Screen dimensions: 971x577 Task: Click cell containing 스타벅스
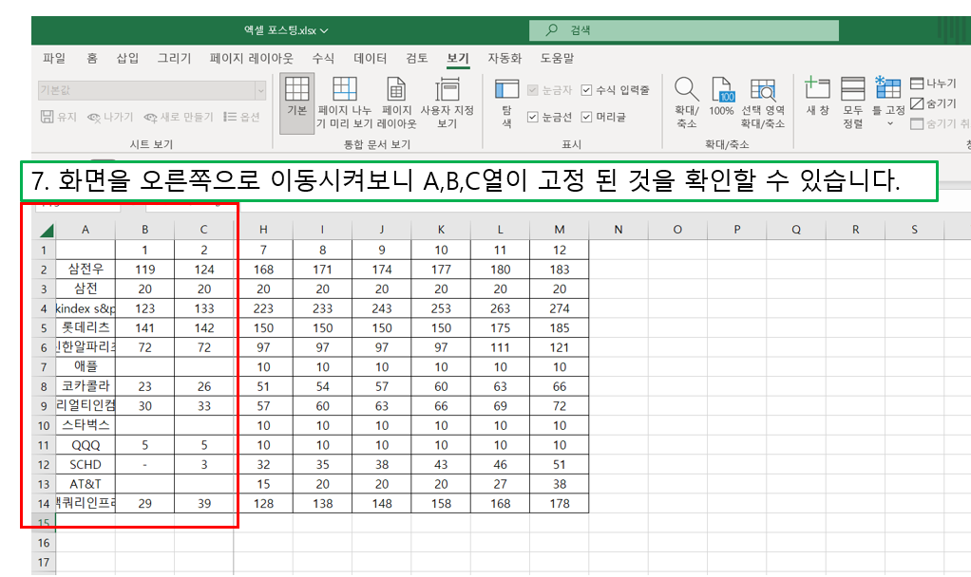pos(86,425)
